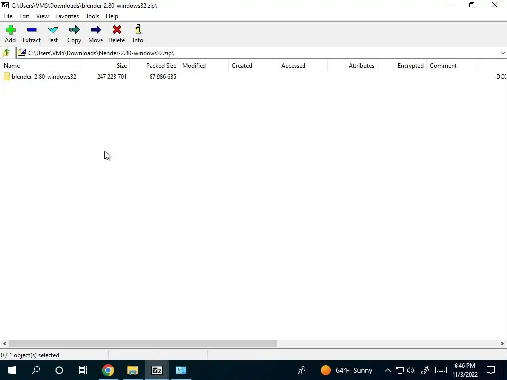Open Task View on the taskbar
This screenshot has height=380, width=507.
[83, 370]
